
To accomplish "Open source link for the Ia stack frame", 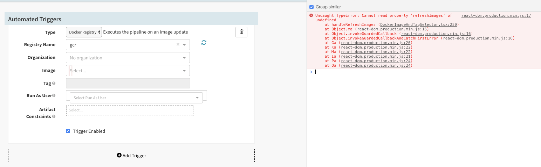I will (375, 56).
